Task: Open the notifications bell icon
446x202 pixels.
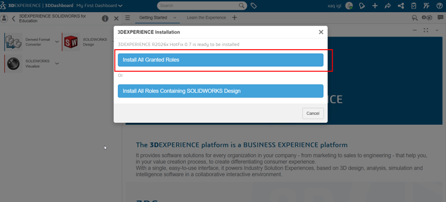Action: (x=362, y=6)
